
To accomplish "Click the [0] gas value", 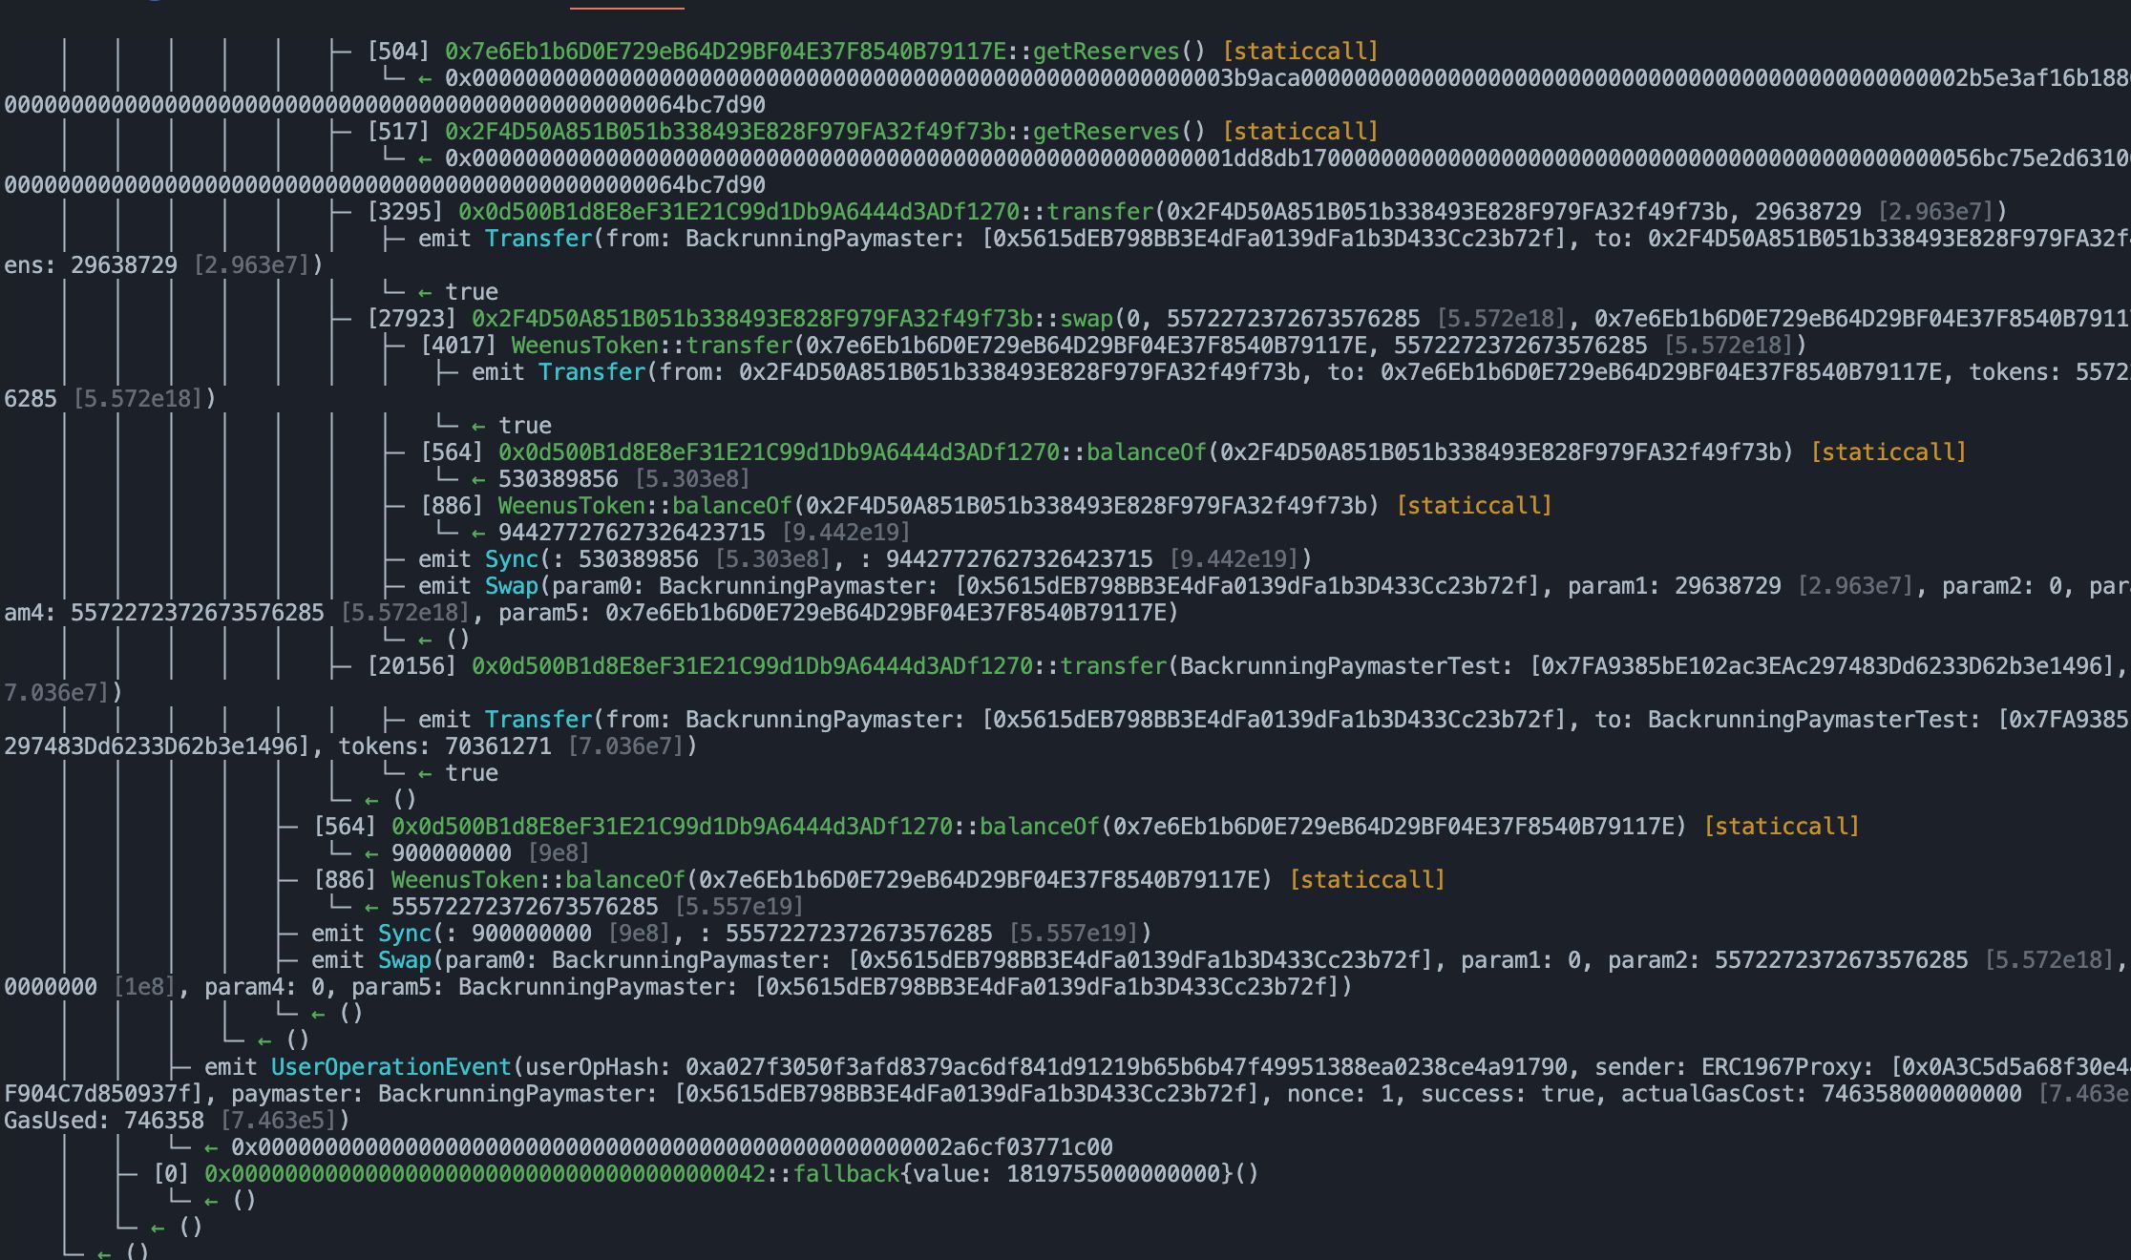I will 172,1173.
